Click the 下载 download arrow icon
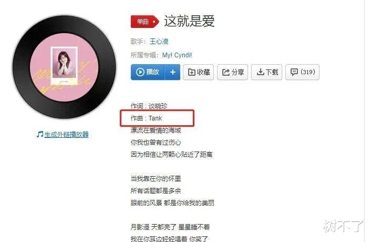371x242 pixels. (x=260, y=72)
